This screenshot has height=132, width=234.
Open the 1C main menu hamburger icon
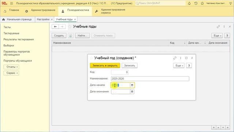click(11, 3)
